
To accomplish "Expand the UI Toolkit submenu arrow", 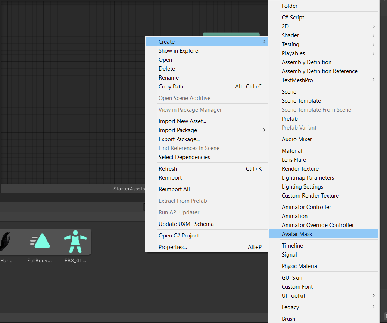I will 374,295.
